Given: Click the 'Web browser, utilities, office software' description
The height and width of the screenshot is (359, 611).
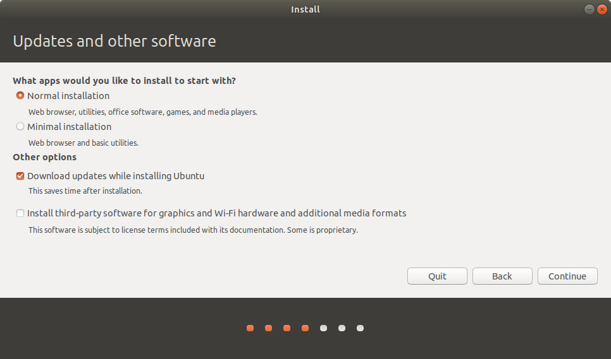Looking at the screenshot, I should (142, 112).
